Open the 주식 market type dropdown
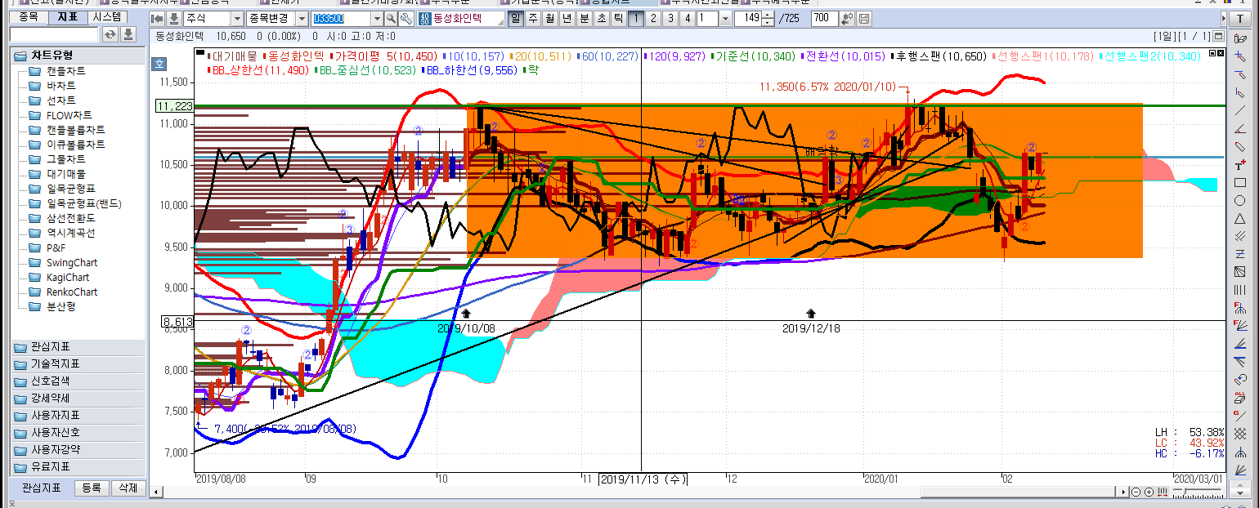This screenshot has width=1259, height=508. click(237, 18)
